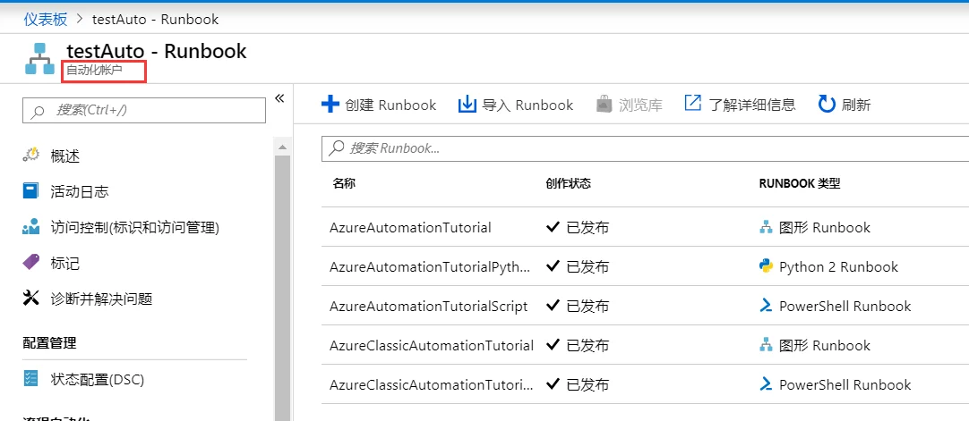Click the Python 2 Runbook type text

click(838, 267)
